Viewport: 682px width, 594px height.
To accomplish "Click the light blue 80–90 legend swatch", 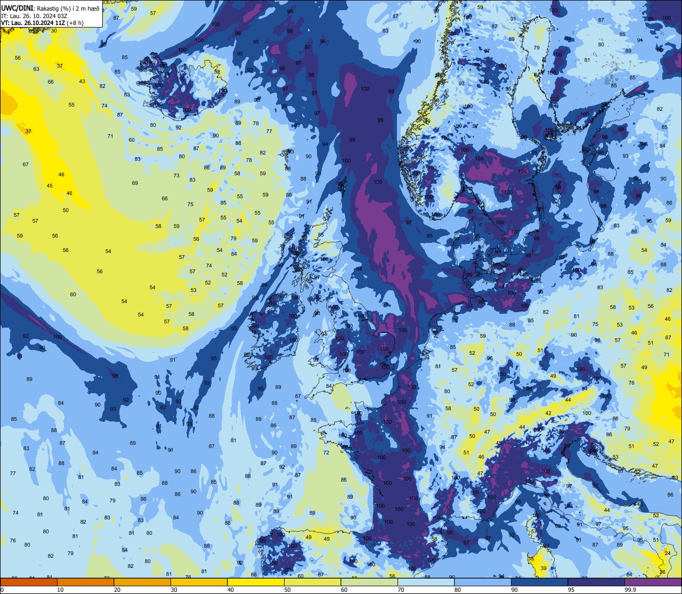I will tap(483, 582).
